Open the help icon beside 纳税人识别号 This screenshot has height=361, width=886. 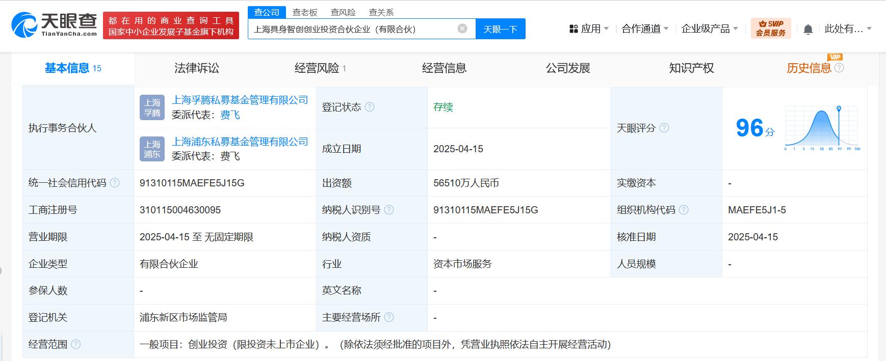[x=389, y=210]
